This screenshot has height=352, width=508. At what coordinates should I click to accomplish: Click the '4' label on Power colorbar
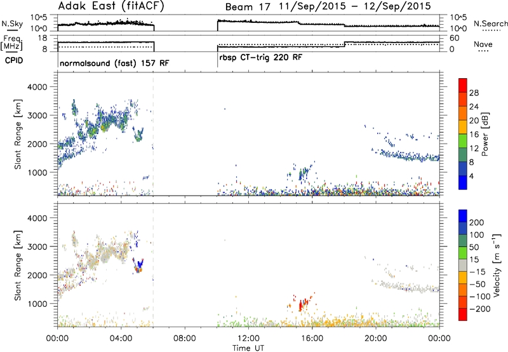click(x=471, y=176)
